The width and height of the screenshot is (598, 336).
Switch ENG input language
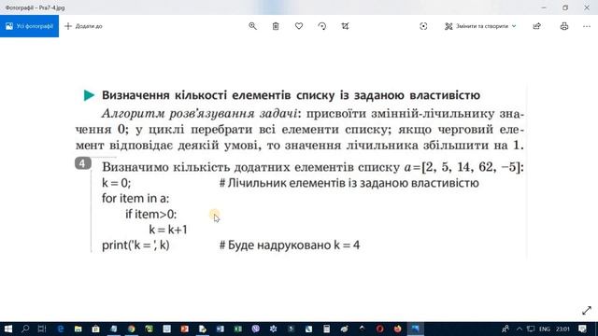(545, 329)
